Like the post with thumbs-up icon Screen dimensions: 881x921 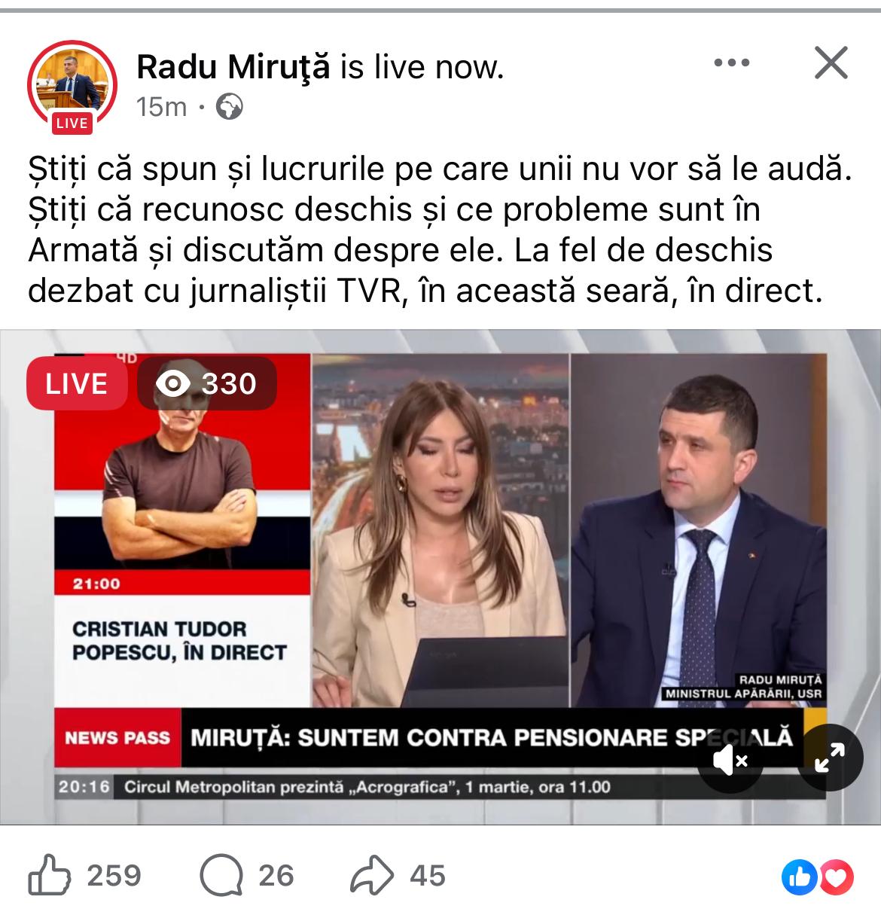[50, 875]
